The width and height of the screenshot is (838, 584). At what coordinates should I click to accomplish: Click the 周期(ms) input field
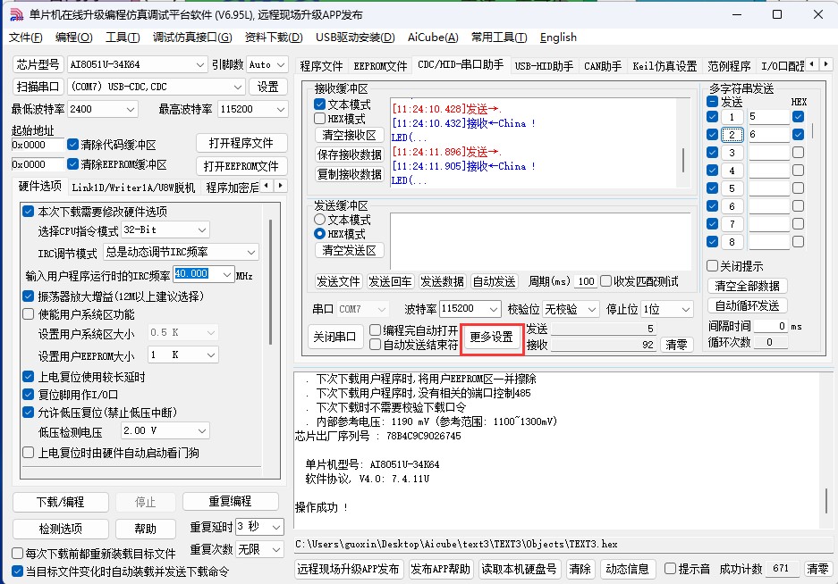[x=586, y=281]
